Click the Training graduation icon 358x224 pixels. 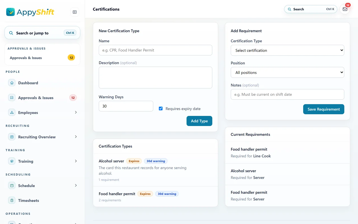12,161
